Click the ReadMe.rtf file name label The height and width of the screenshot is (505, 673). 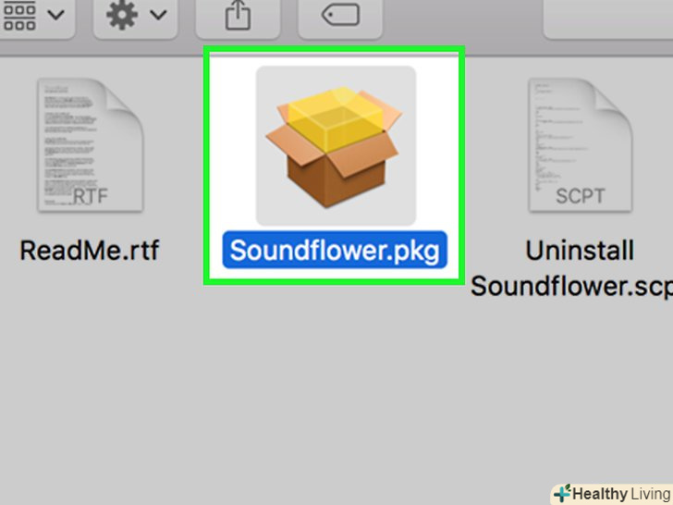click(90, 251)
